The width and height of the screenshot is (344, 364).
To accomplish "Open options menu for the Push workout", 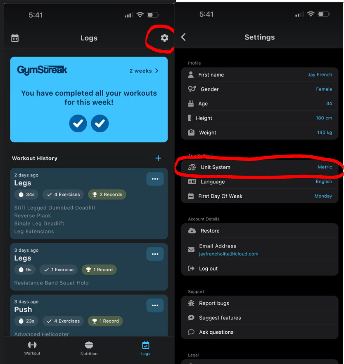I will coord(155,305).
